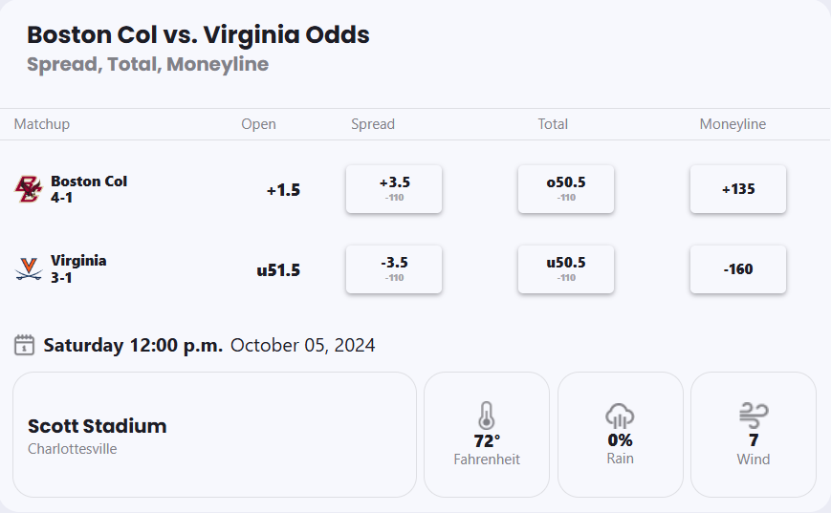Viewport: 831px width, 513px height.
Task: Click the Boston Col +1.5 opening line
Action: point(283,190)
